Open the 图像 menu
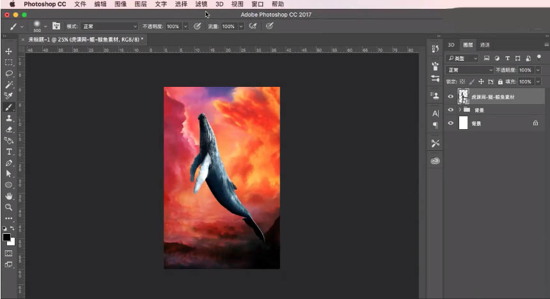 pos(120,4)
